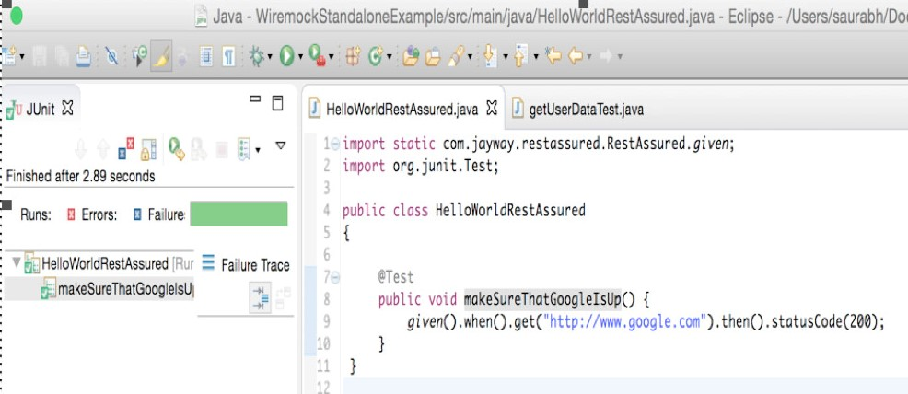This screenshot has width=908, height=394.
Task: Toggle Skip All Breakpoints in the toolbar
Action: pyautogui.click(x=111, y=56)
